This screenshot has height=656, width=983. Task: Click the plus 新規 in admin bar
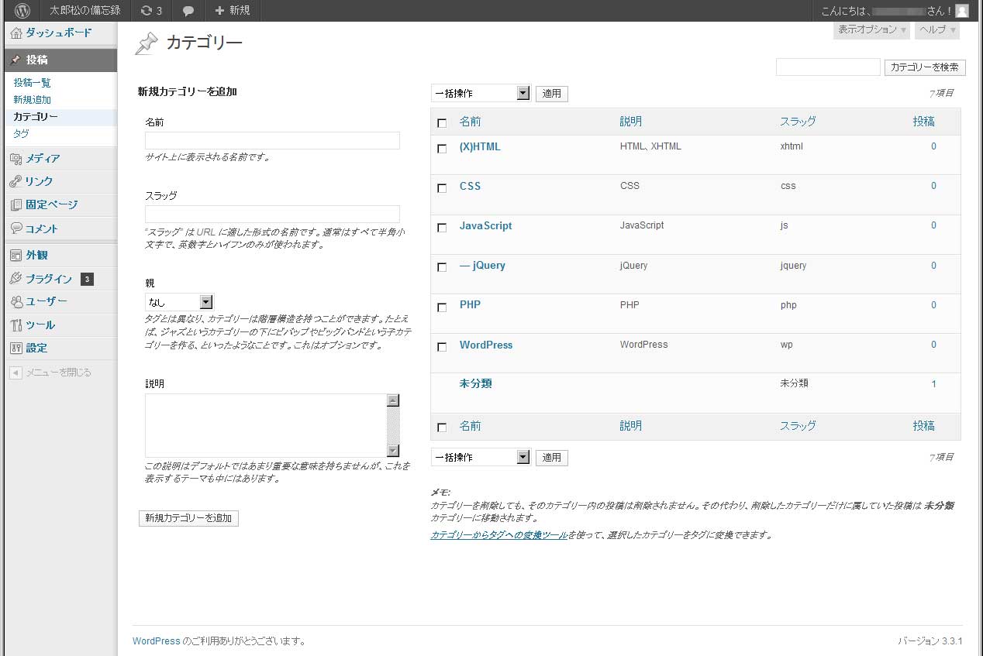coord(233,11)
